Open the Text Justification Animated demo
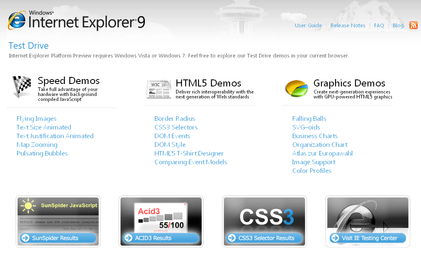Viewport: 421px width, 254px height. [55, 136]
